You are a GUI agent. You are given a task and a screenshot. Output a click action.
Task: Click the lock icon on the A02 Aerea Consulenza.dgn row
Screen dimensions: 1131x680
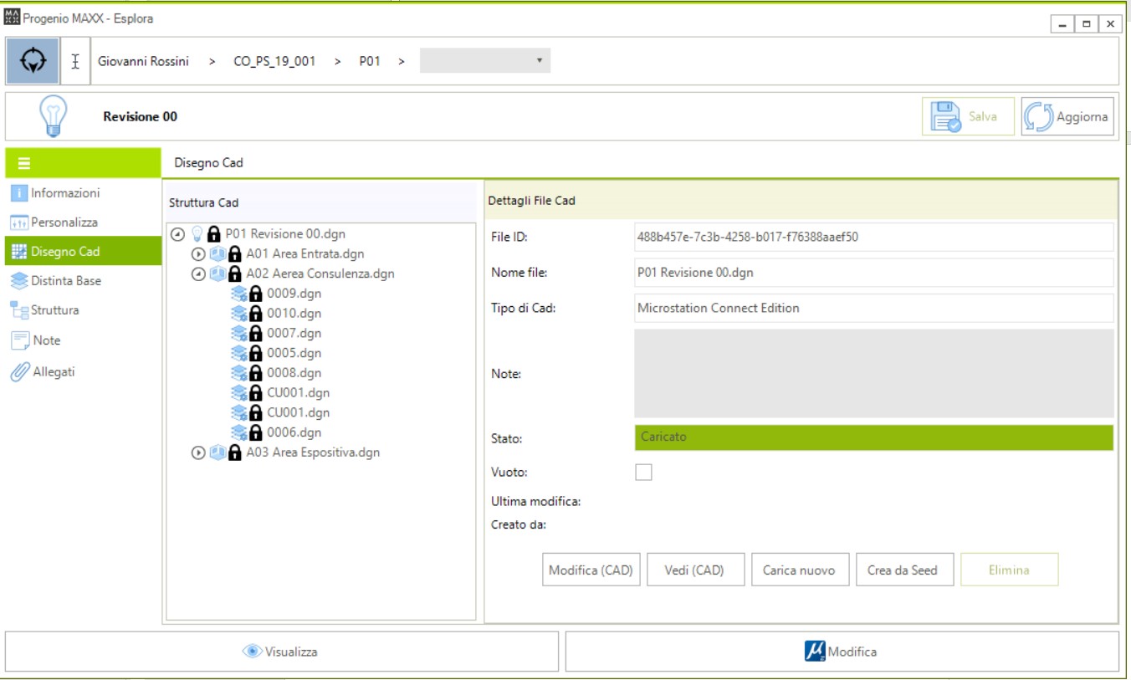[235, 274]
